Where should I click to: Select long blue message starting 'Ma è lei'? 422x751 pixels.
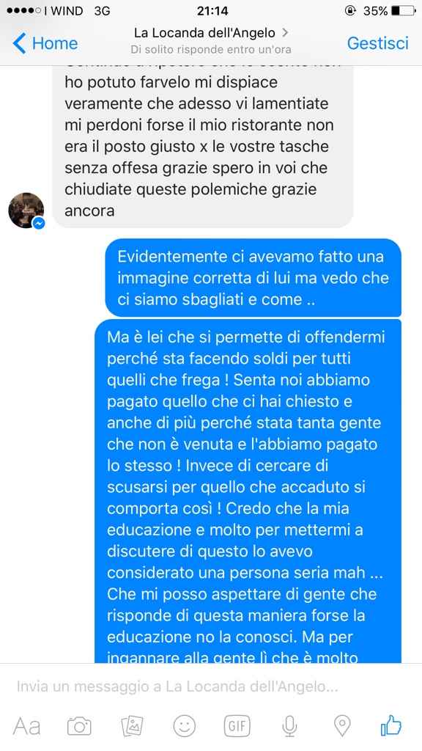point(248,491)
